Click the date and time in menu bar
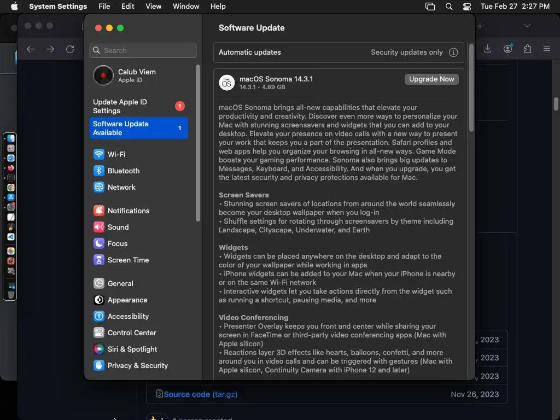The width and height of the screenshot is (560, 420). click(x=515, y=7)
